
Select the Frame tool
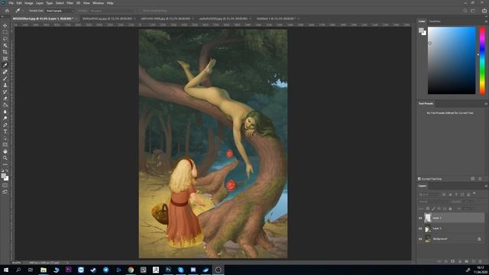pyautogui.click(x=5, y=59)
